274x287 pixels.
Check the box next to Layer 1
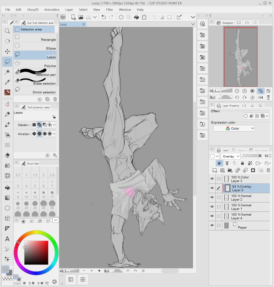(219, 207)
